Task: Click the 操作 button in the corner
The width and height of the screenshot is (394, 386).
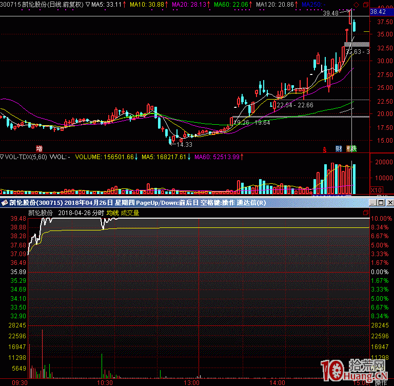Action: click(381, 383)
